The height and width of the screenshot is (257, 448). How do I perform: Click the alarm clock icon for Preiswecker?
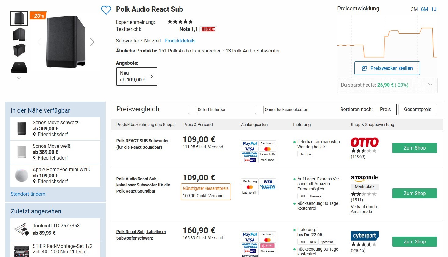(x=364, y=68)
